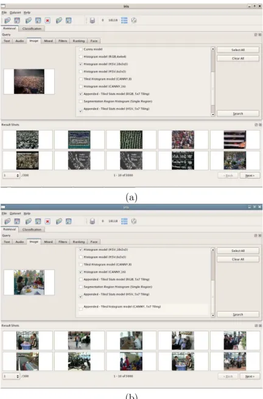Click third save disk icon in top window toolbar
The width and height of the screenshot is (263, 399).
(x=69, y=20)
